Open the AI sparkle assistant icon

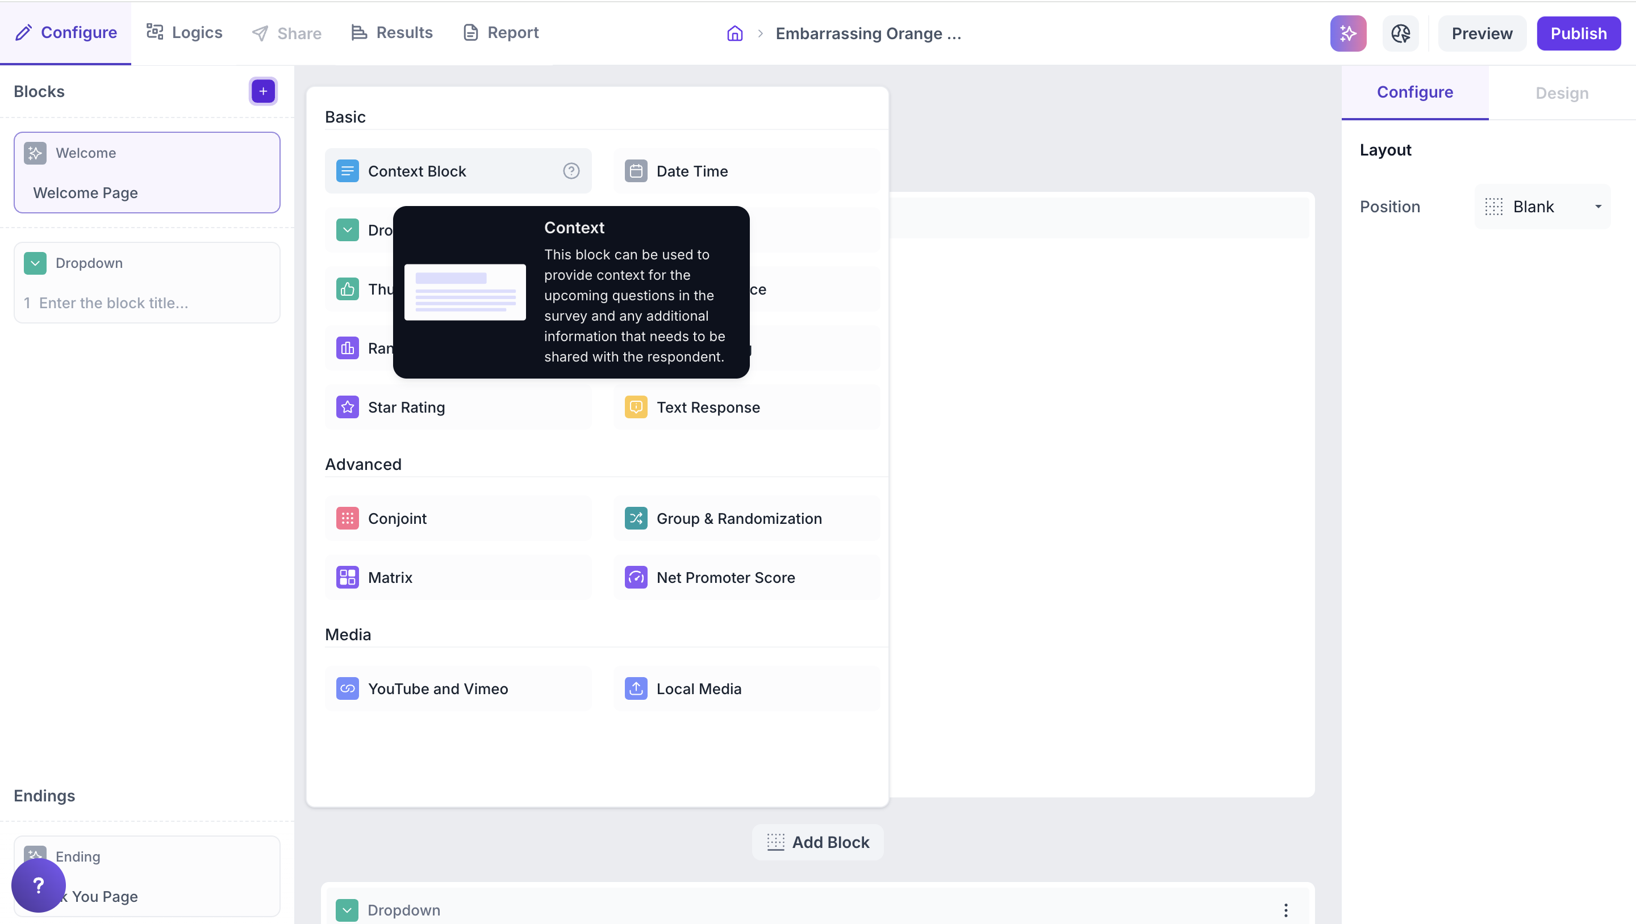(x=1347, y=33)
